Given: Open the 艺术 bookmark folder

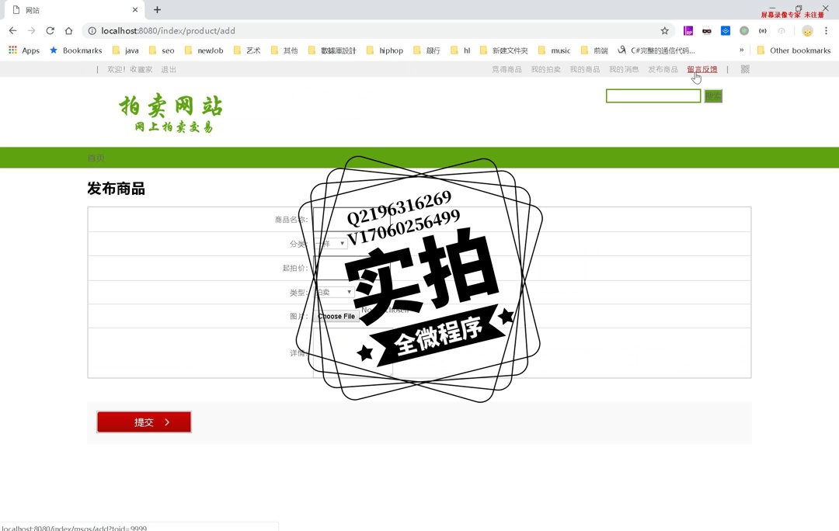Looking at the screenshot, I should tap(247, 50).
